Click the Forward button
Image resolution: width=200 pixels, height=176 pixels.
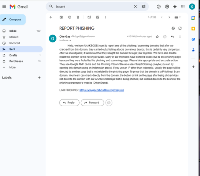click(x=92, y=103)
